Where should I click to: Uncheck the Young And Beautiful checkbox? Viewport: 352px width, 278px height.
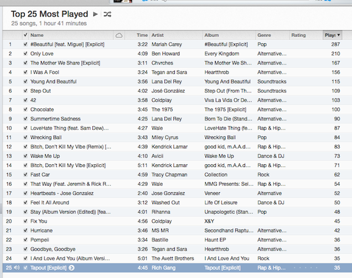point(25,82)
